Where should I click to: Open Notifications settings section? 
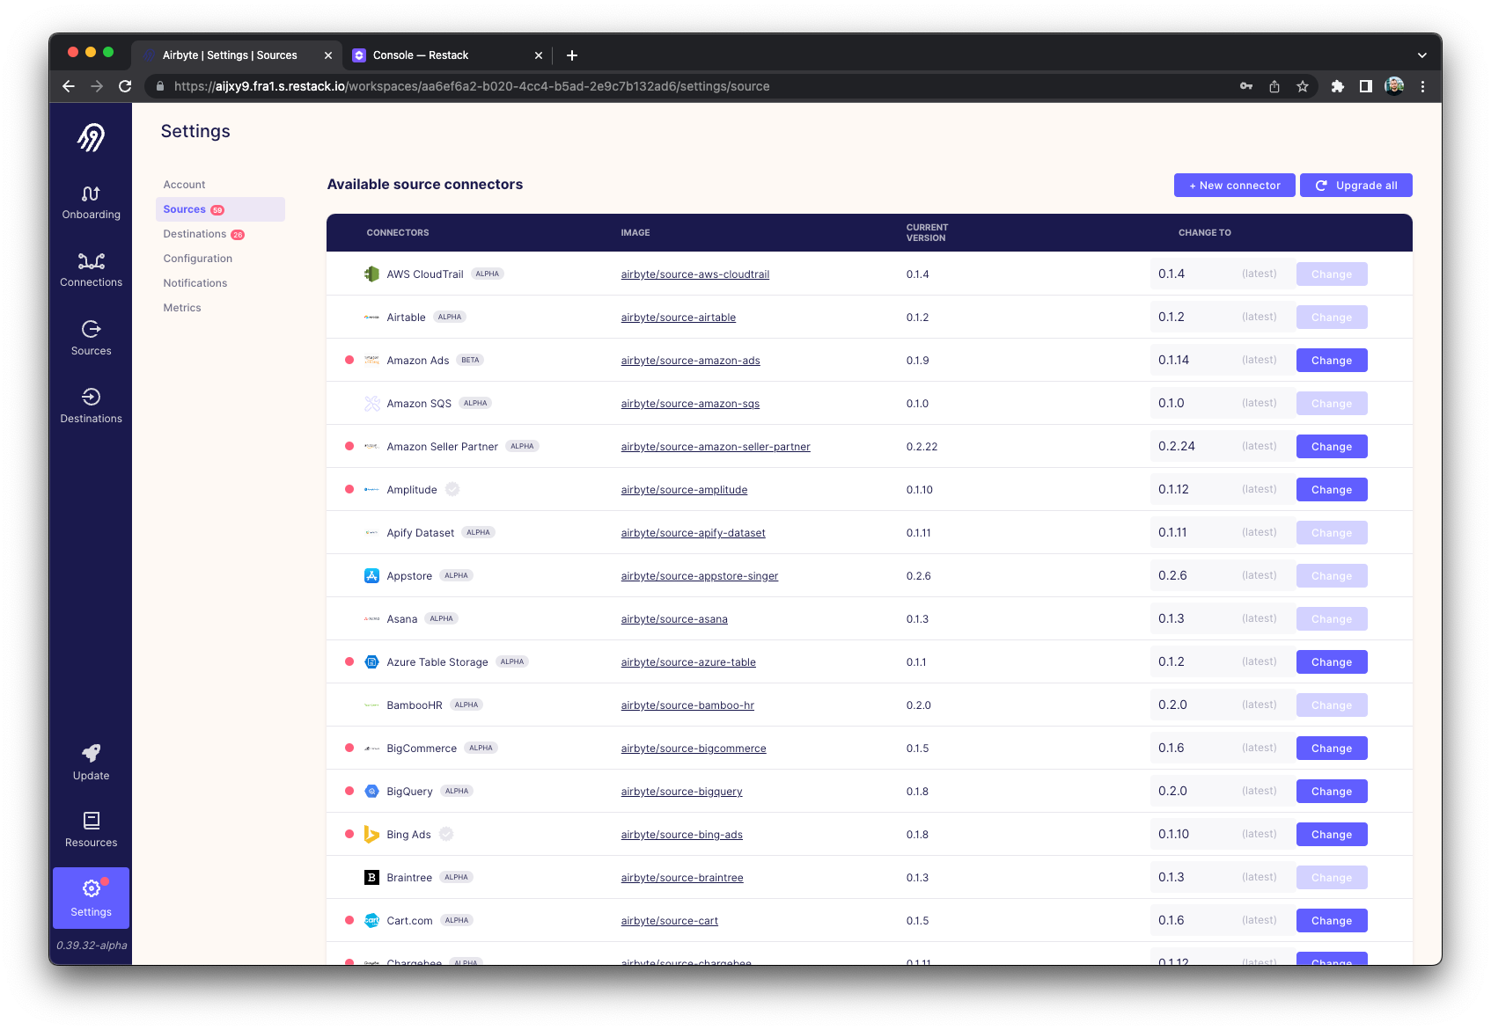195,283
